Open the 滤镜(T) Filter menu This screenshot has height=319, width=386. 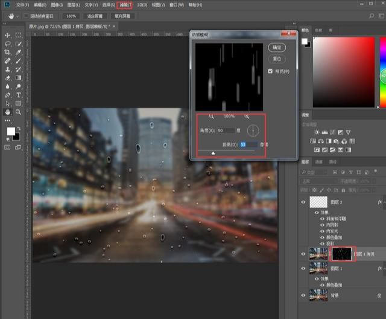pyautogui.click(x=125, y=5)
